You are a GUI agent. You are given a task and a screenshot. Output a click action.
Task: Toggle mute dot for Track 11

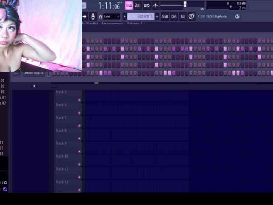[79, 177]
